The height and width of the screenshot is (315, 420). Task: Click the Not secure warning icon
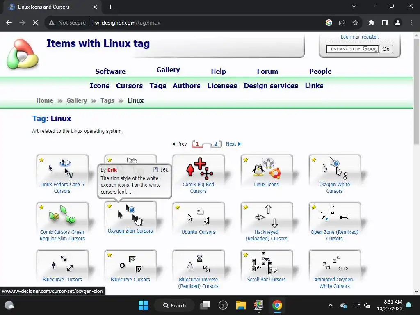pyautogui.click(x=52, y=23)
